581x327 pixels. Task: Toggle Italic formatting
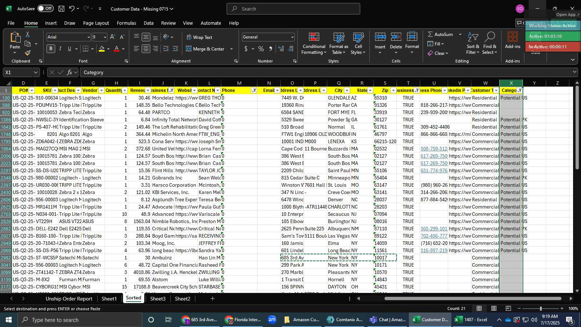60,49
